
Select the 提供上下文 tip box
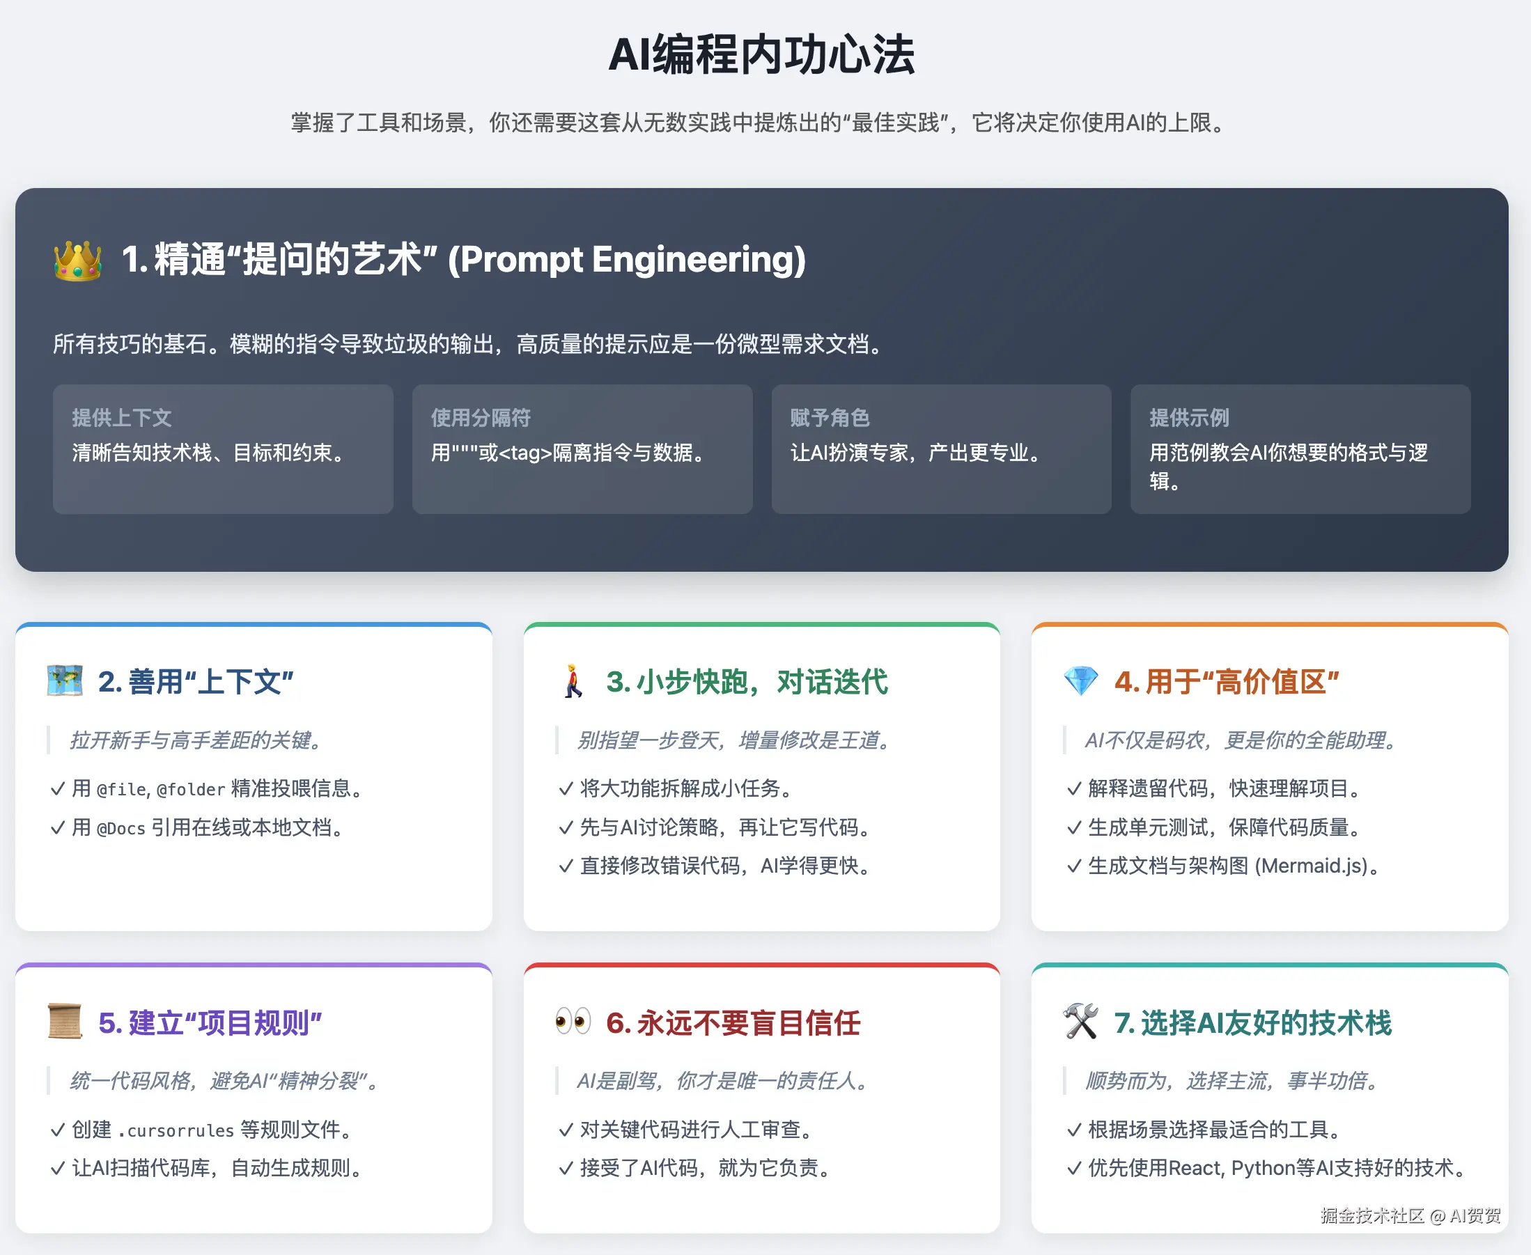pos(223,449)
